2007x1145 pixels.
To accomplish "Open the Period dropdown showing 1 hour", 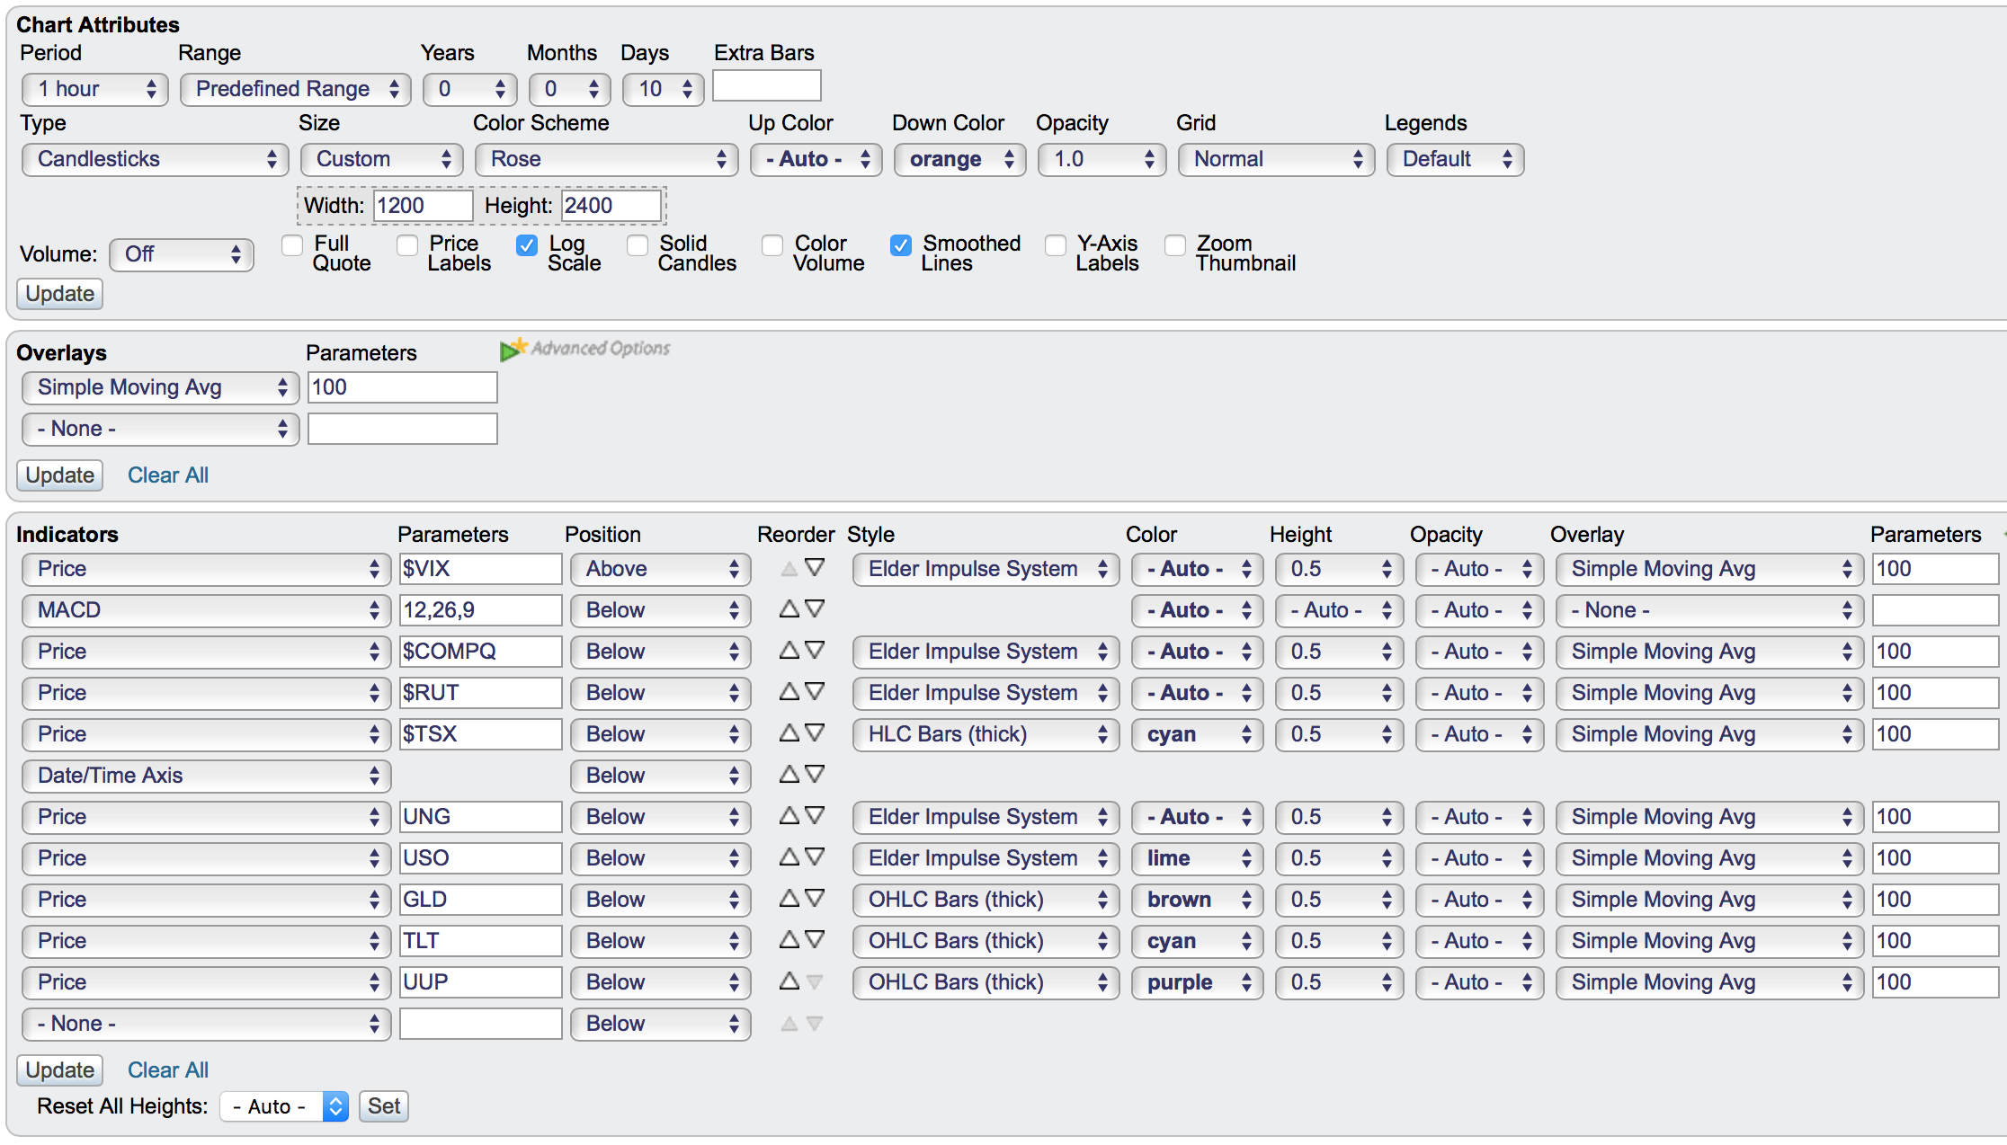I will click(95, 89).
